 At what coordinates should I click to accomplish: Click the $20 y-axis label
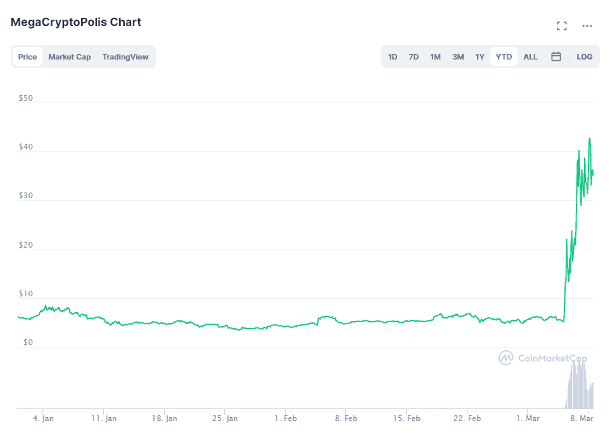pyautogui.click(x=26, y=245)
